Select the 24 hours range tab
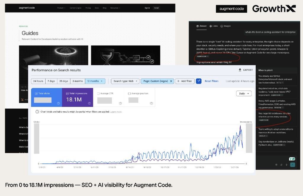This screenshot has width=303, height=196. [38, 81]
